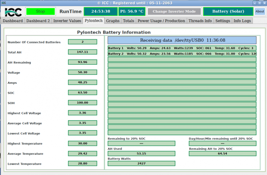
Task: Click the Highest Cell Voltage value 3.36
Action: coord(83,113)
